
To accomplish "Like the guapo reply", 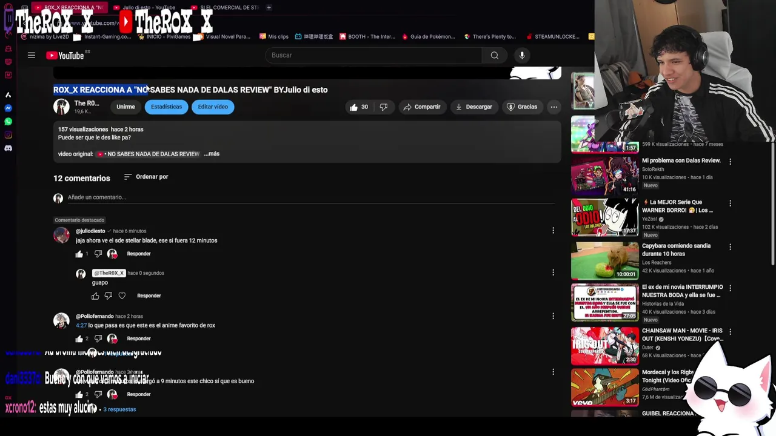I will [x=95, y=296].
